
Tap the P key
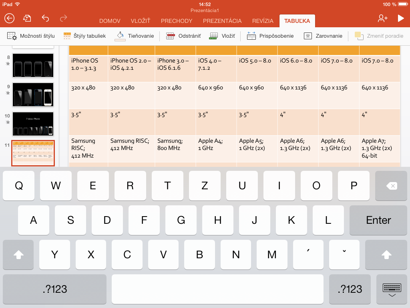354,186
